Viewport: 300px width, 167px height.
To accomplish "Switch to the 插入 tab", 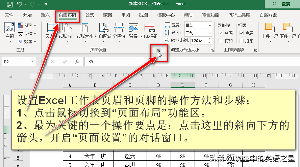I will [x=45, y=15].
